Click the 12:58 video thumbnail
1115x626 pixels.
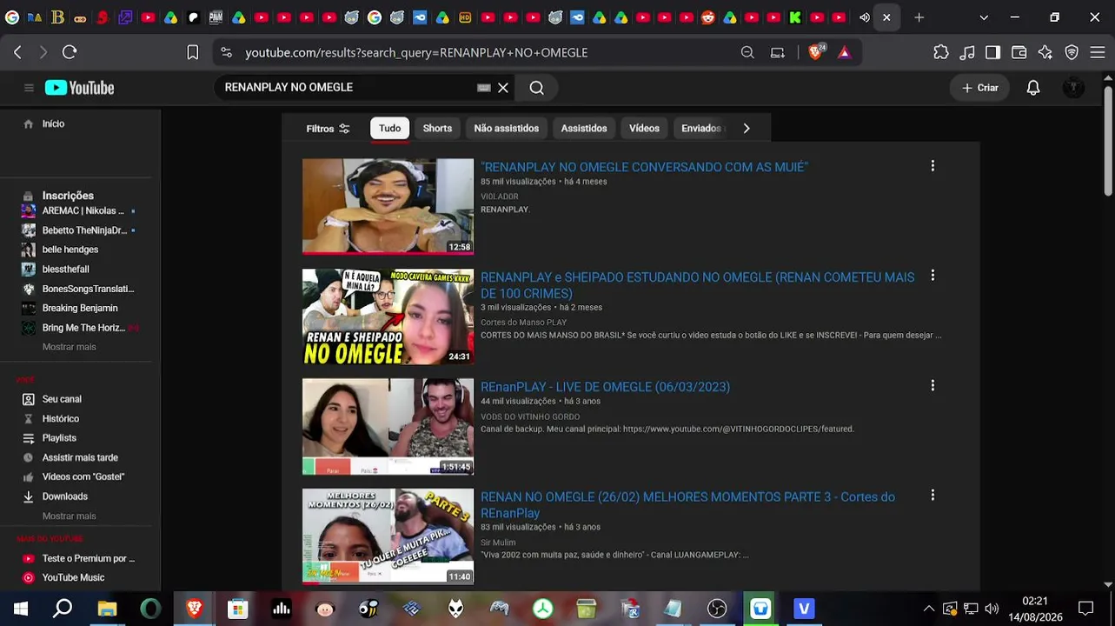pos(388,206)
